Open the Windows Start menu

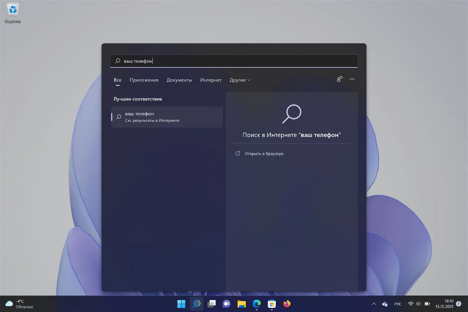(181, 304)
